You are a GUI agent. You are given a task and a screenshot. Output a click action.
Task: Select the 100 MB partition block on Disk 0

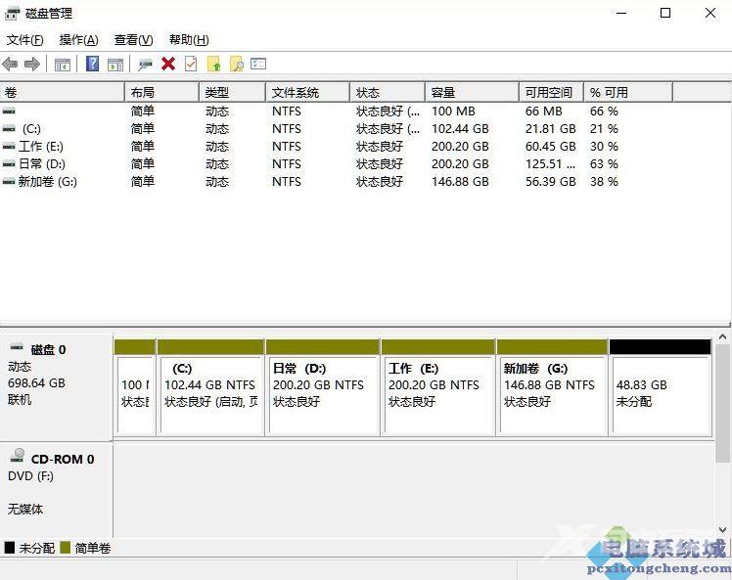[x=135, y=387]
